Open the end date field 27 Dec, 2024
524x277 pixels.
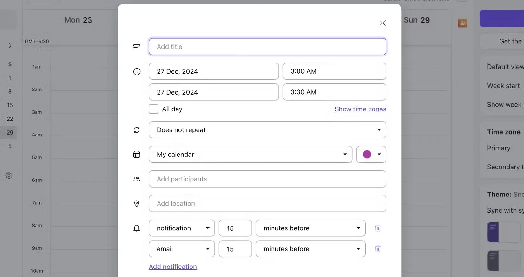tap(213, 92)
